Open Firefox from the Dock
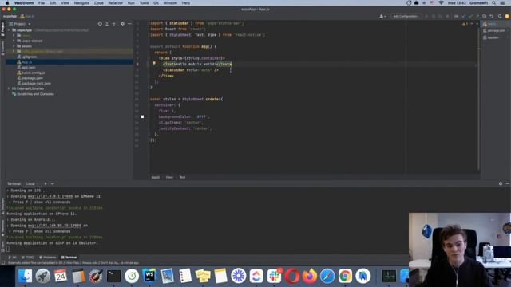Screen dimensions: 511x287 pos(309,277)
